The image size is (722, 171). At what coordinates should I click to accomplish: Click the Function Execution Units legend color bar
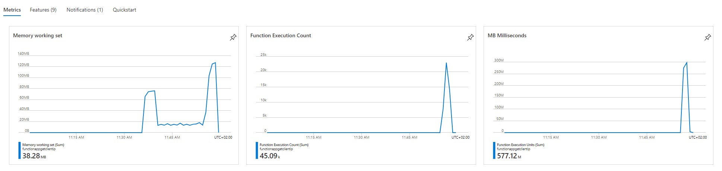[x=494, y=151]
